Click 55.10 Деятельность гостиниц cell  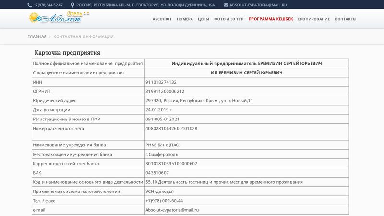click(x=247, y=182)
